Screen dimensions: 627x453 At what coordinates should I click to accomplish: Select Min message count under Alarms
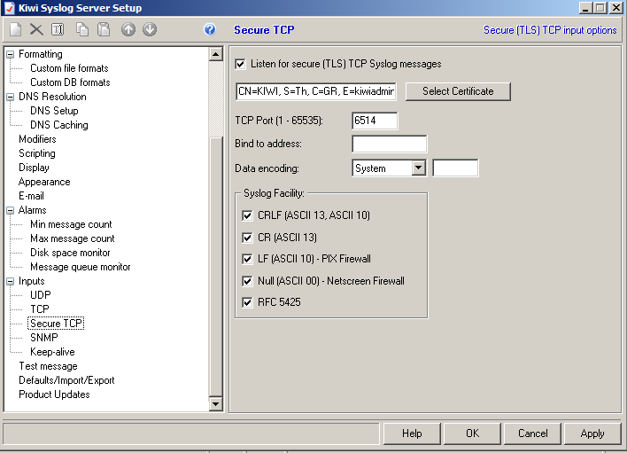[71, 224]
